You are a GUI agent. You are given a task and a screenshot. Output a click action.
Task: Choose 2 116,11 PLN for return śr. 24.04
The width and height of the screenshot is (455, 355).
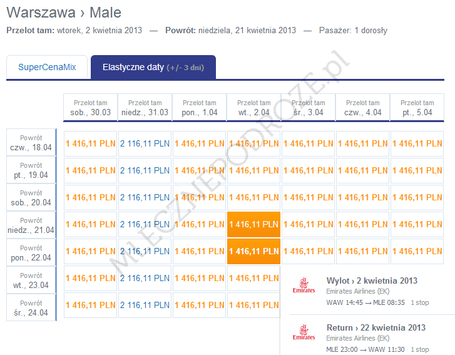[145, 305]
